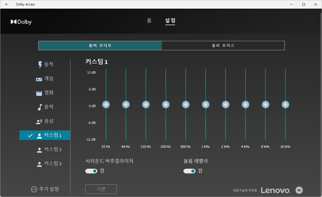Click the 기본 reset button
The width and height of the screenshot is (322, 197).
[x=101, y=189]
